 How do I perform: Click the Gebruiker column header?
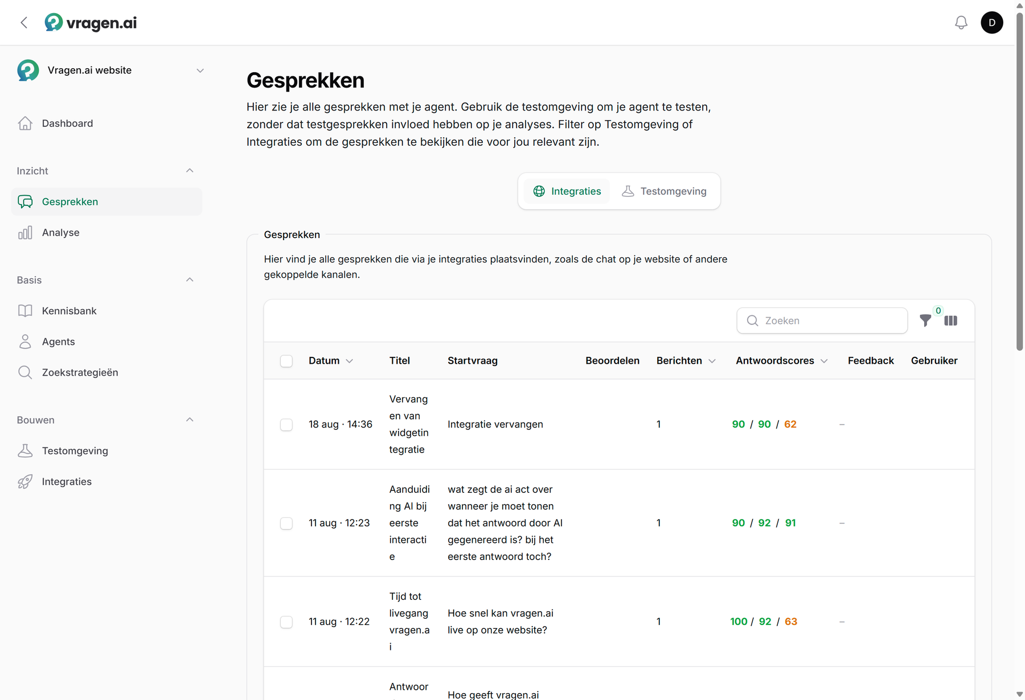934,361
